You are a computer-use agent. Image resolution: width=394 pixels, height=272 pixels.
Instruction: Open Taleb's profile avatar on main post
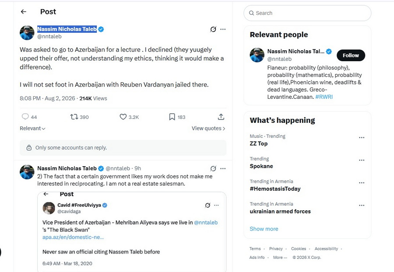(27, 33)
